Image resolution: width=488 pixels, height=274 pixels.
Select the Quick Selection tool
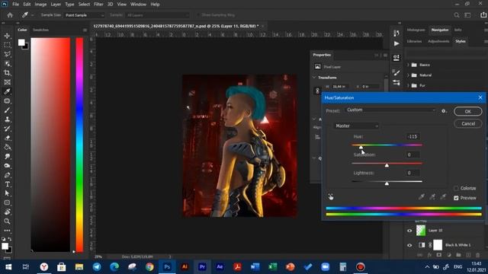[x=7, y=64]
